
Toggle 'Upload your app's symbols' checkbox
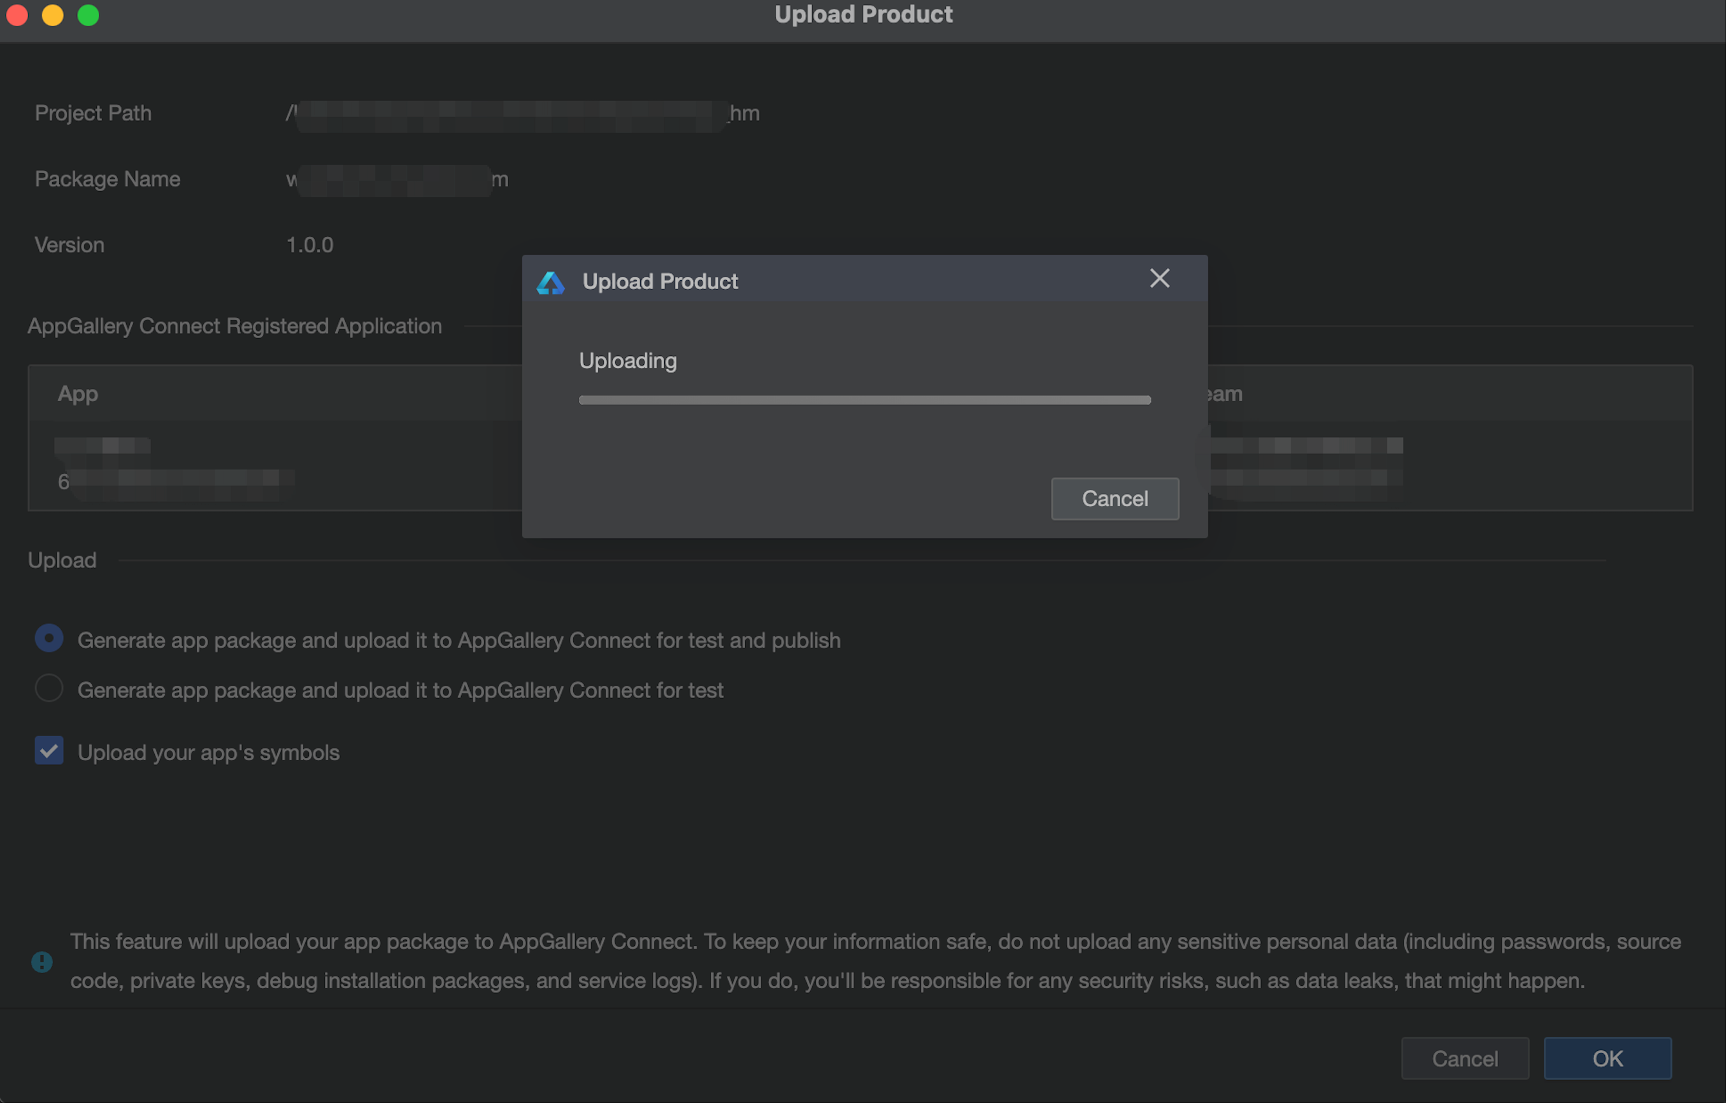[49, 751]
